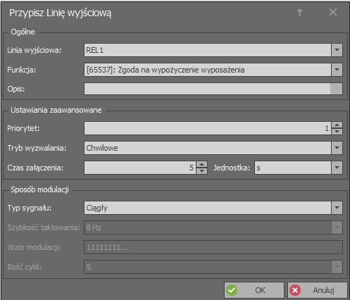
Task: Decrease the Priorytet value with down arrow
Action: [337, 132]
